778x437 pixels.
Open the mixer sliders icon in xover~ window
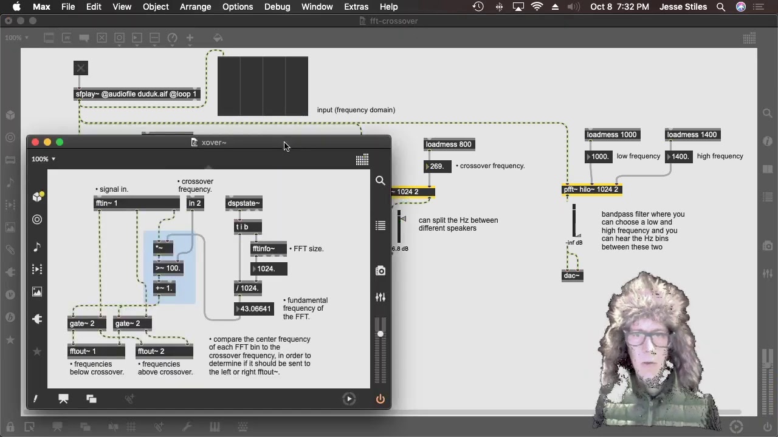(380, 297)
